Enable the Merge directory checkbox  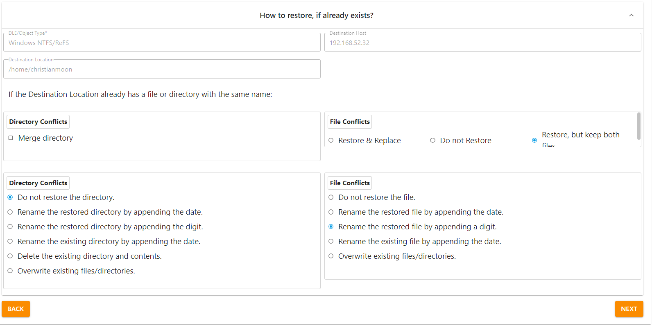tap(11, 138)
